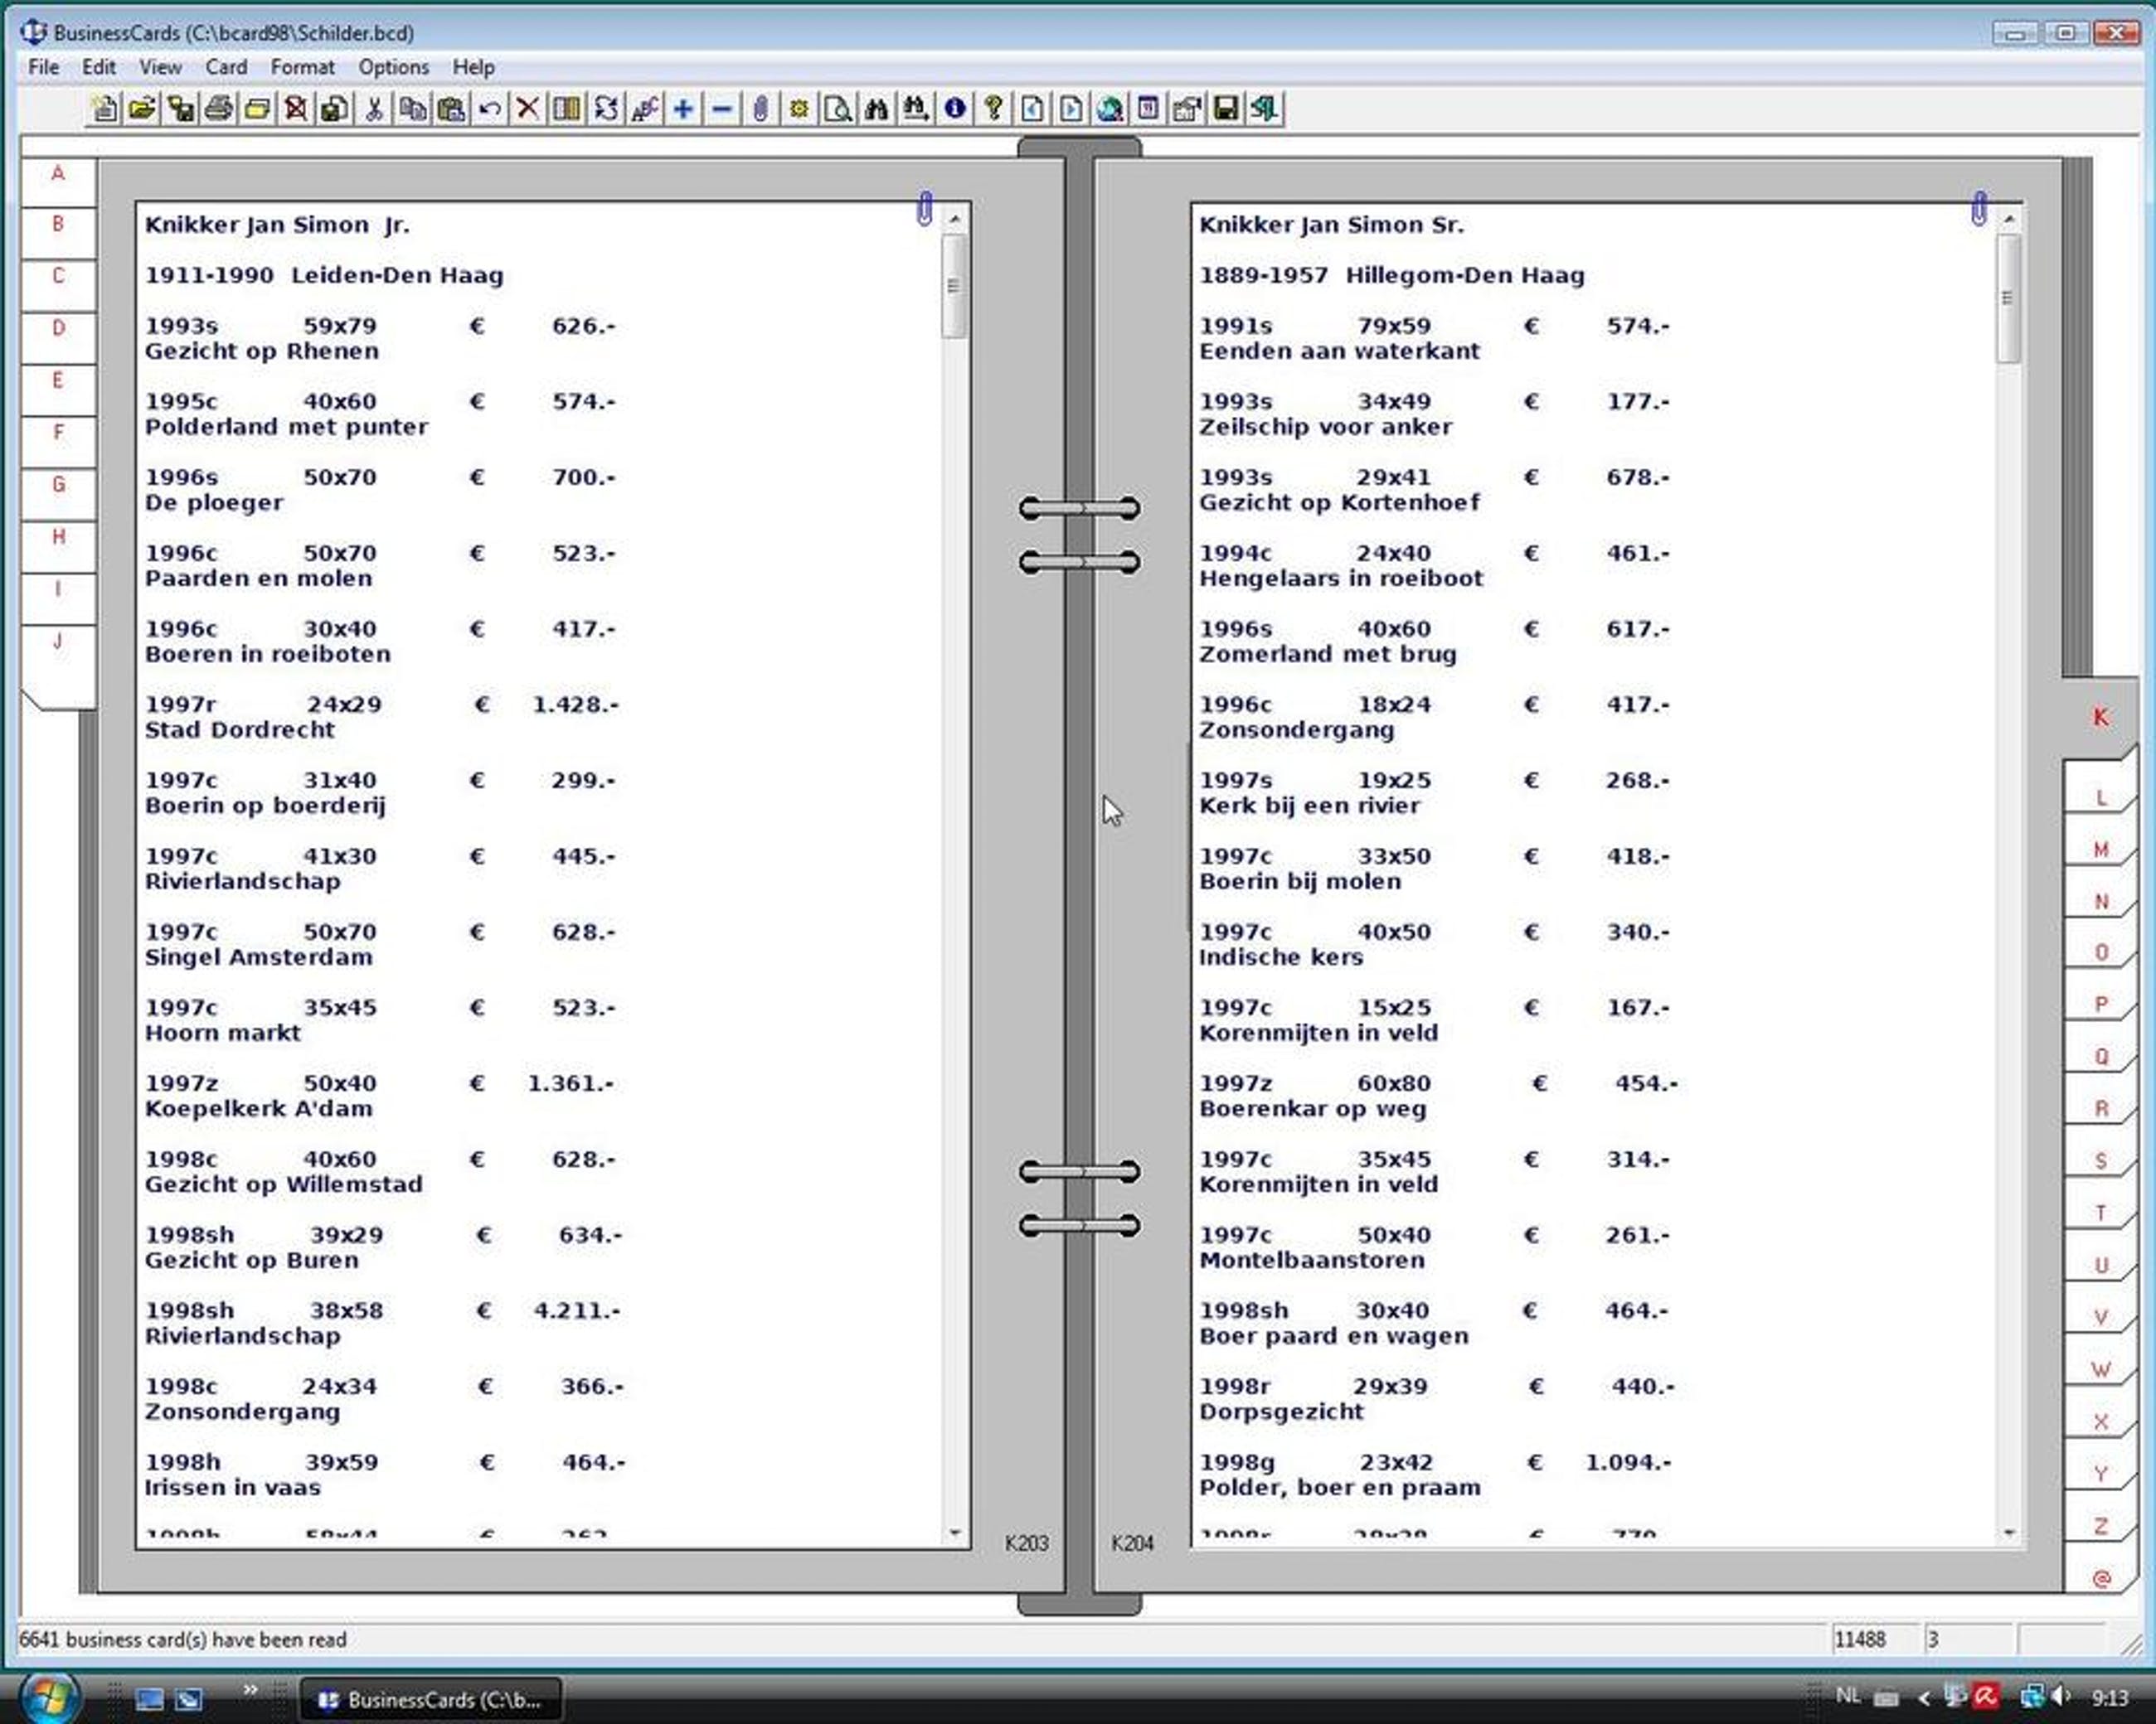This screenshot has width=2156, height=1724.
Task: Open the Options menu
Action: 393,67
